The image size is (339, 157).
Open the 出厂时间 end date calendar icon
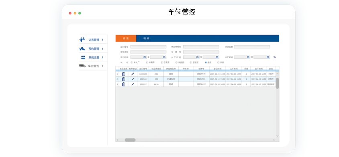(x=268, y=57)
